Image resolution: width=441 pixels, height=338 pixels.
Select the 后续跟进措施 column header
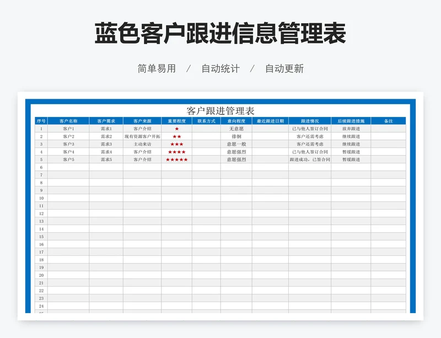coord(351,121)
